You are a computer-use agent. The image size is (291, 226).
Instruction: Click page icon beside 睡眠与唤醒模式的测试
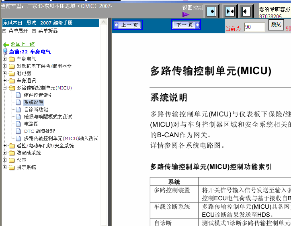coord(18,117)
